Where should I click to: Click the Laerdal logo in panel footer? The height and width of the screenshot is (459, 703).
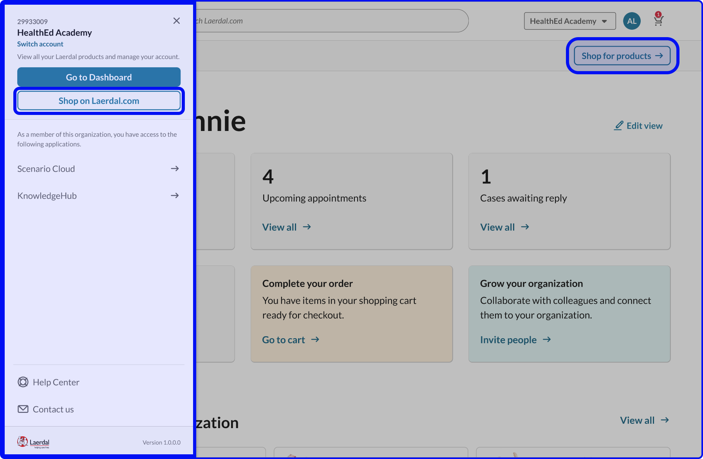pos(33,442)
